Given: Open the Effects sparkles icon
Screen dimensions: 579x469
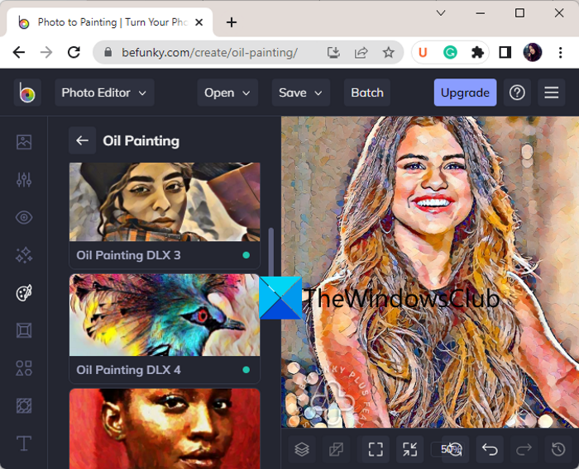Looking at the screenshot, I should pos(24,255).
